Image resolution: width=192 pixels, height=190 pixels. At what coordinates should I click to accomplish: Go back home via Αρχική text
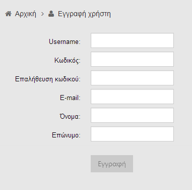tap(26, 14)
